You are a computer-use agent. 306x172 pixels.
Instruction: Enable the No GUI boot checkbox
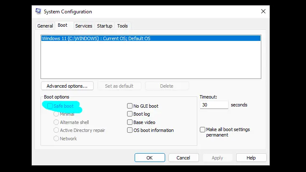[130, 106]
